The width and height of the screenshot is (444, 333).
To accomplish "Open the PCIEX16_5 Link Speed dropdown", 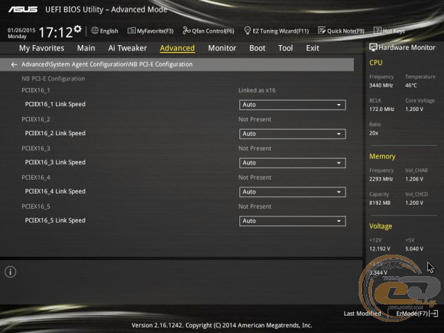I will tap(293, 221).
